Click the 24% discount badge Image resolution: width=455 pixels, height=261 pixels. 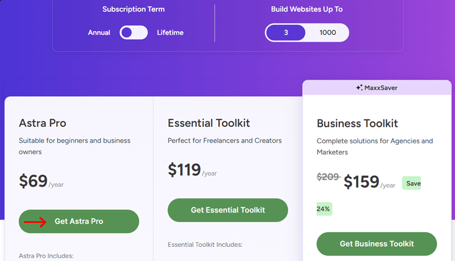324,209
